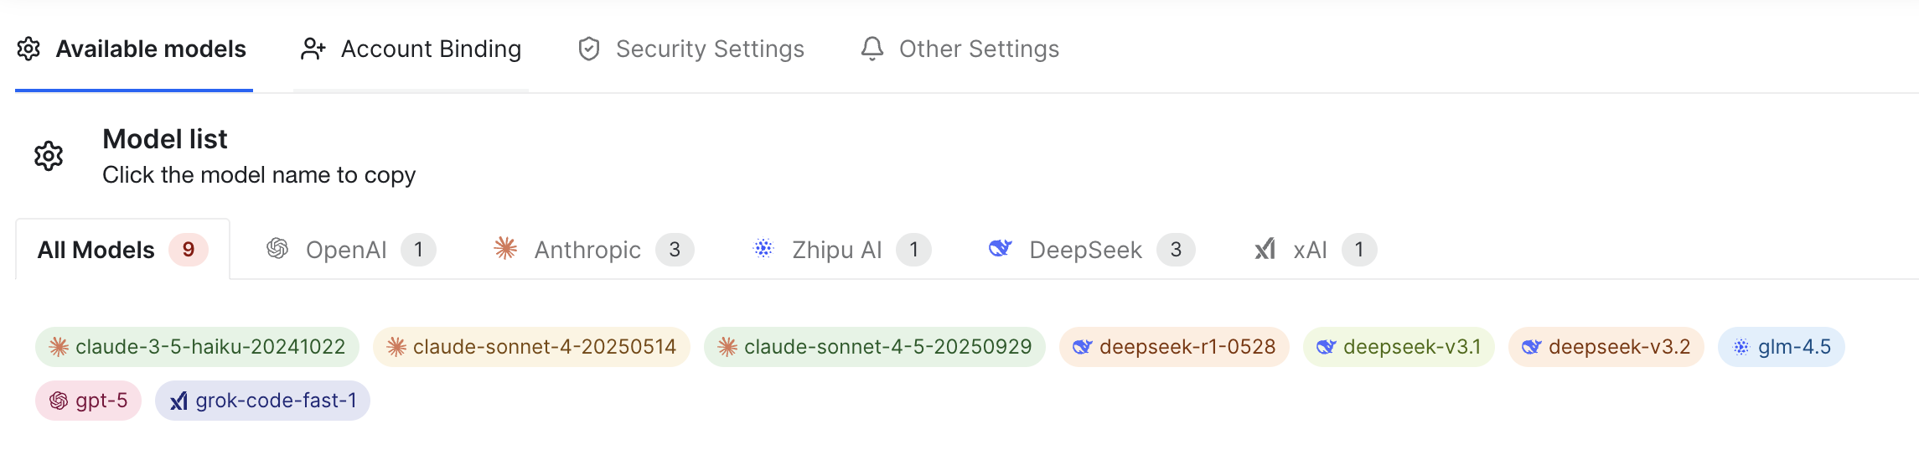Image resolution: width=1919 pixels, height=476 pixels.
Task: Click the gear icon beside Model list
Action: (49, 156)
